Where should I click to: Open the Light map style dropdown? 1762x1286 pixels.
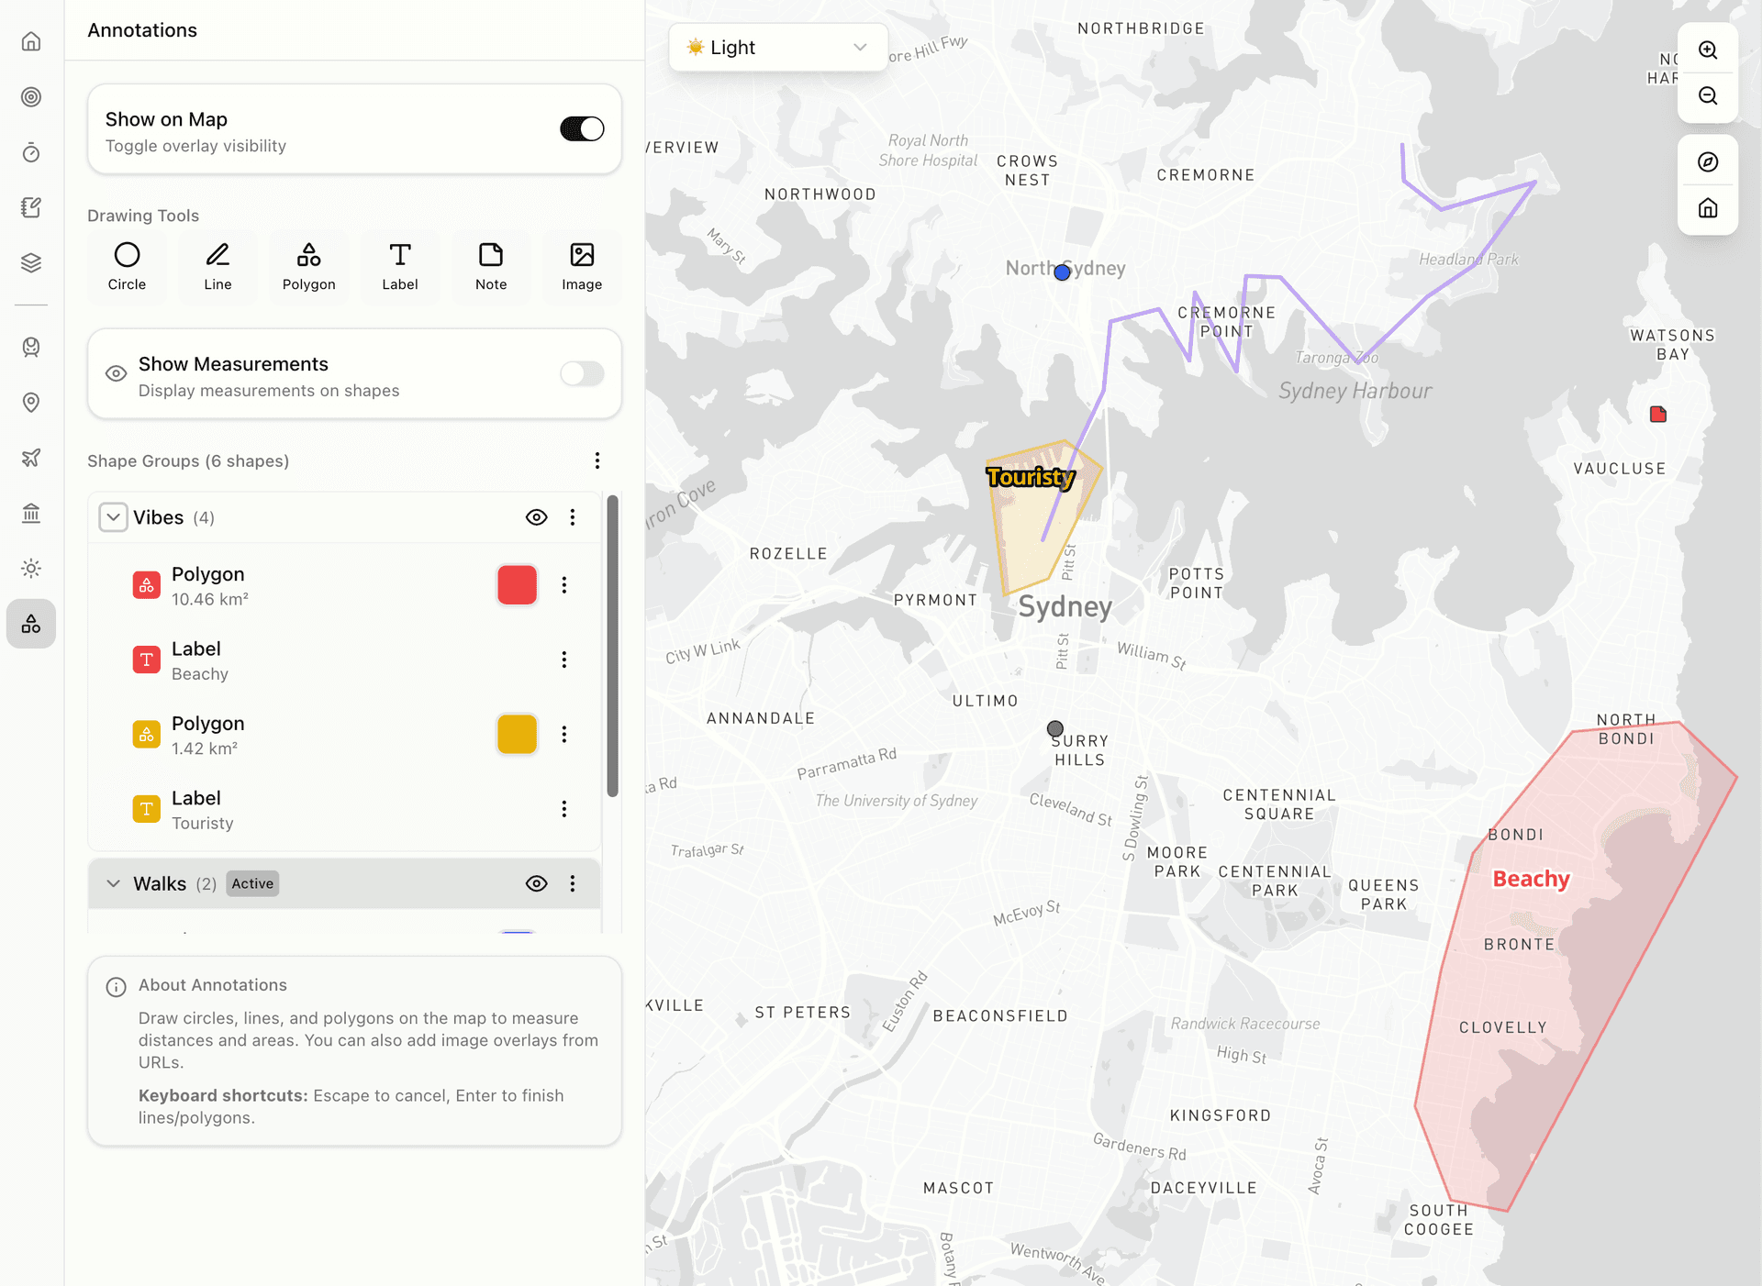[777, 47]
